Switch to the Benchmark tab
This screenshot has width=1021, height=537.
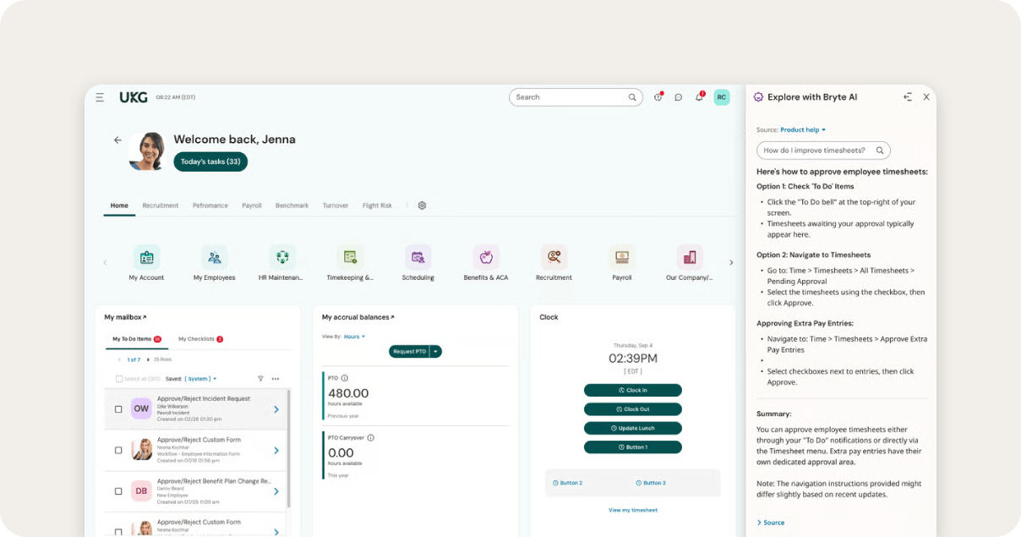[292, 205]
